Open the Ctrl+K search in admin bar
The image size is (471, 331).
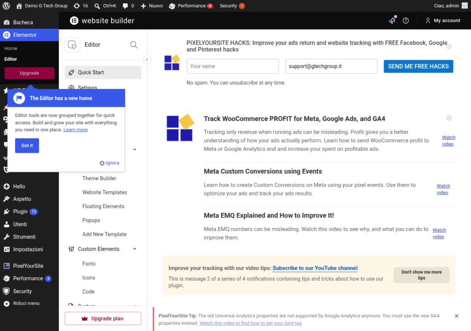pos(105,6)
